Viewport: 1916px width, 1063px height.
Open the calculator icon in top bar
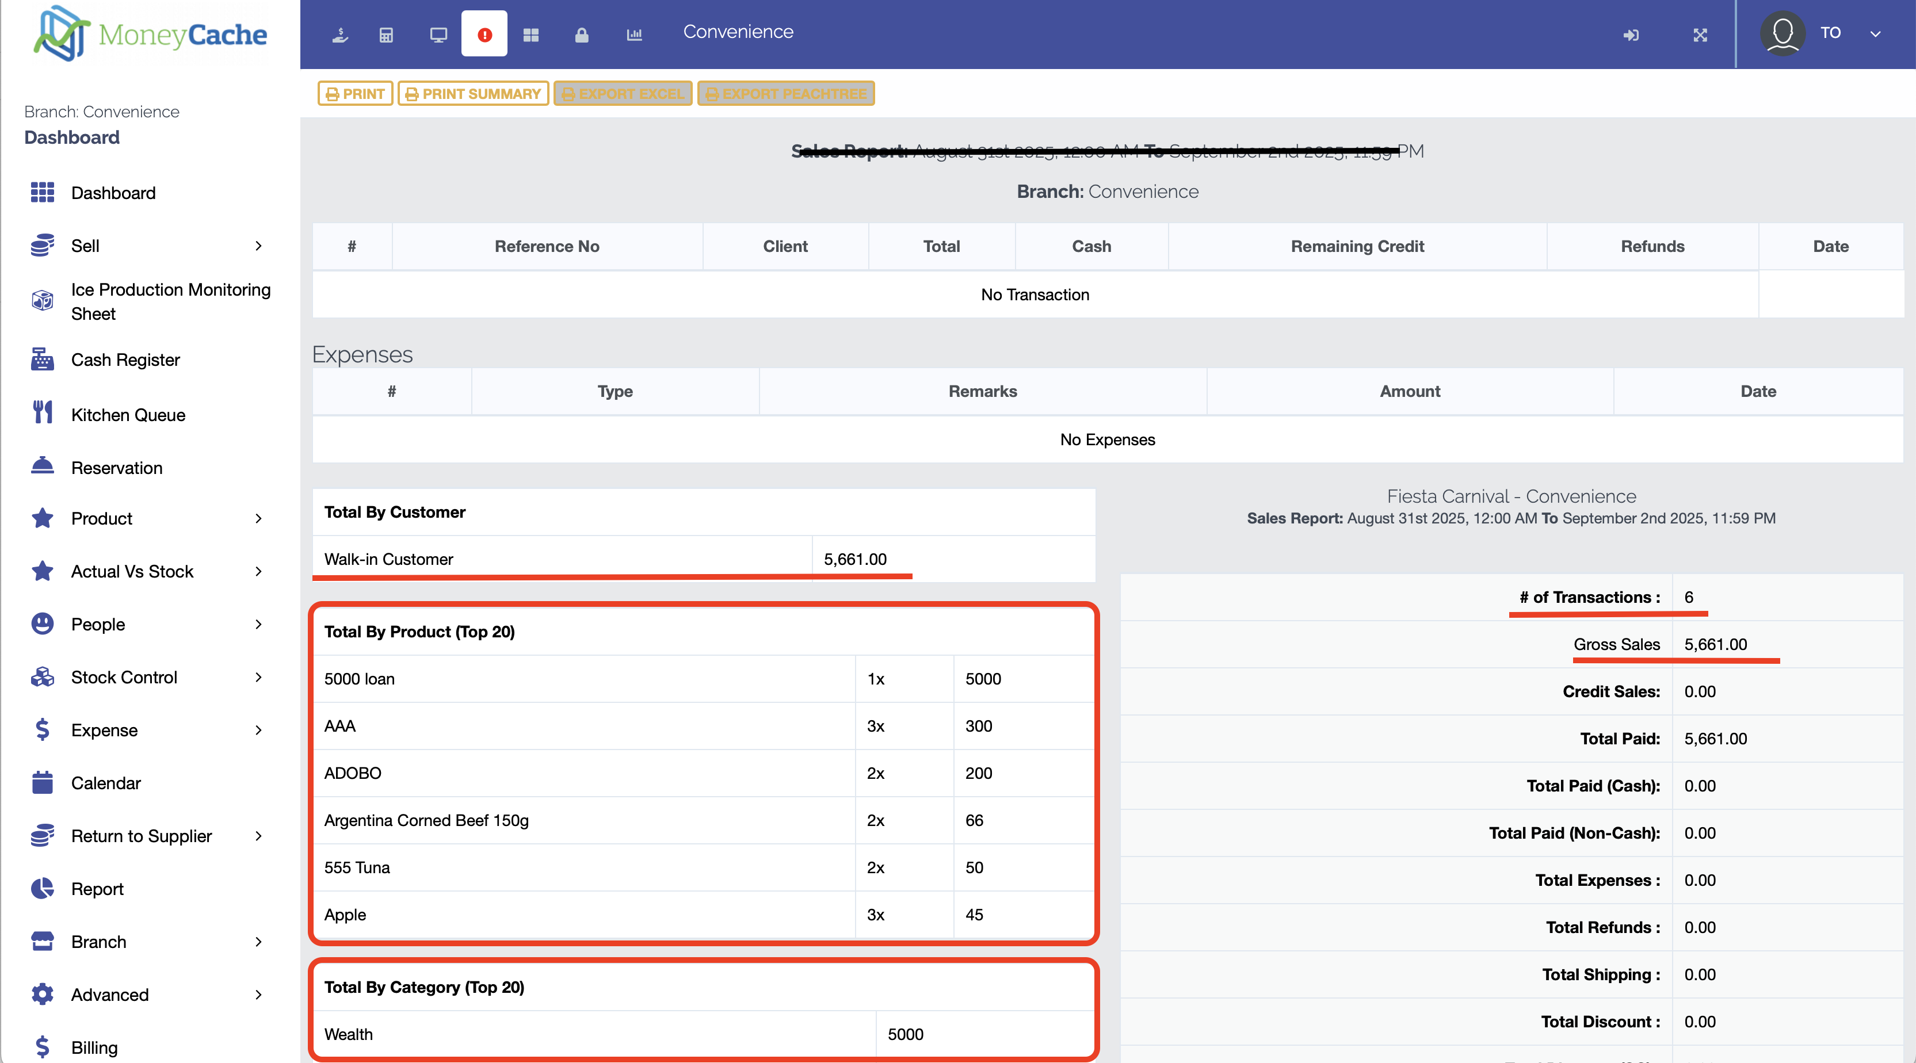[386, 34]
